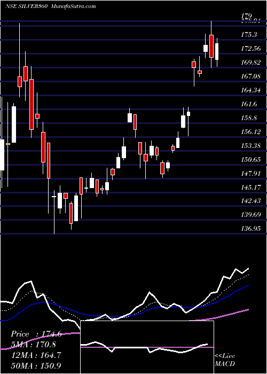Screen dimensions: 267x374
Task: Select the 142.43 price axis label
Action: tap(251, 201)
